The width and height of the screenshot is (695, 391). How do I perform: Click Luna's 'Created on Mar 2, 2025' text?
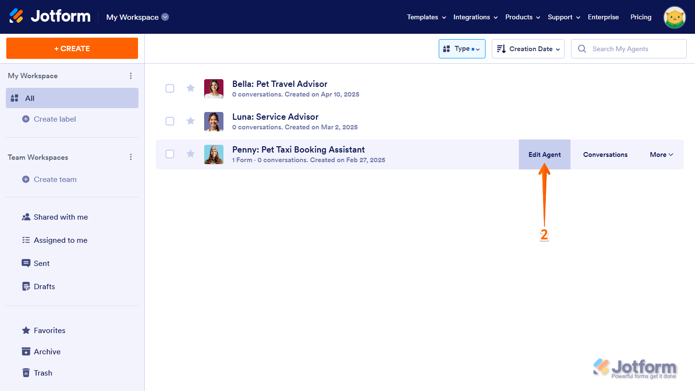[x=321, y=127]
